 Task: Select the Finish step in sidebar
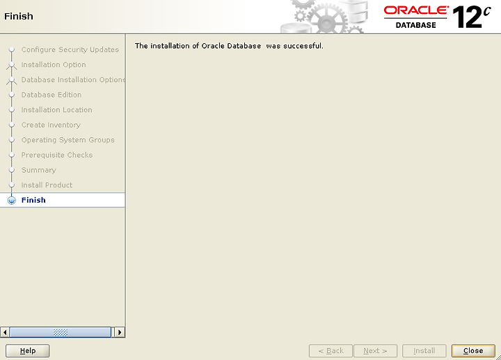pyautogui.click(x=63, y=200)
